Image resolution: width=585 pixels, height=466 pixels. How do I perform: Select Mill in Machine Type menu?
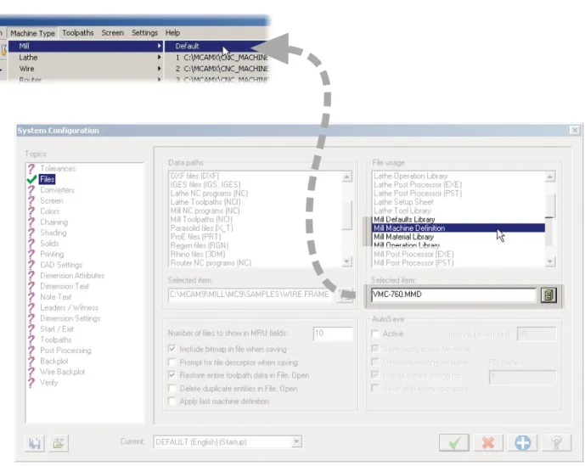[86, 46]
